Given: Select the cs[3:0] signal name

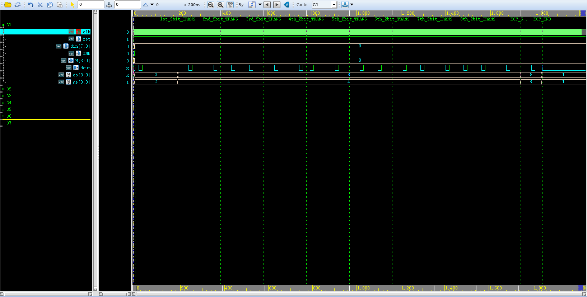Looking at the screenshot, I should [x=81, y=75].
